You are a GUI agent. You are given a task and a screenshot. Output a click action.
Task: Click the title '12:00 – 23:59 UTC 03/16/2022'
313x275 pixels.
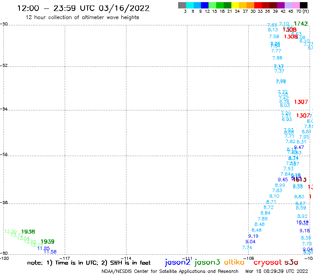point(83,8)
